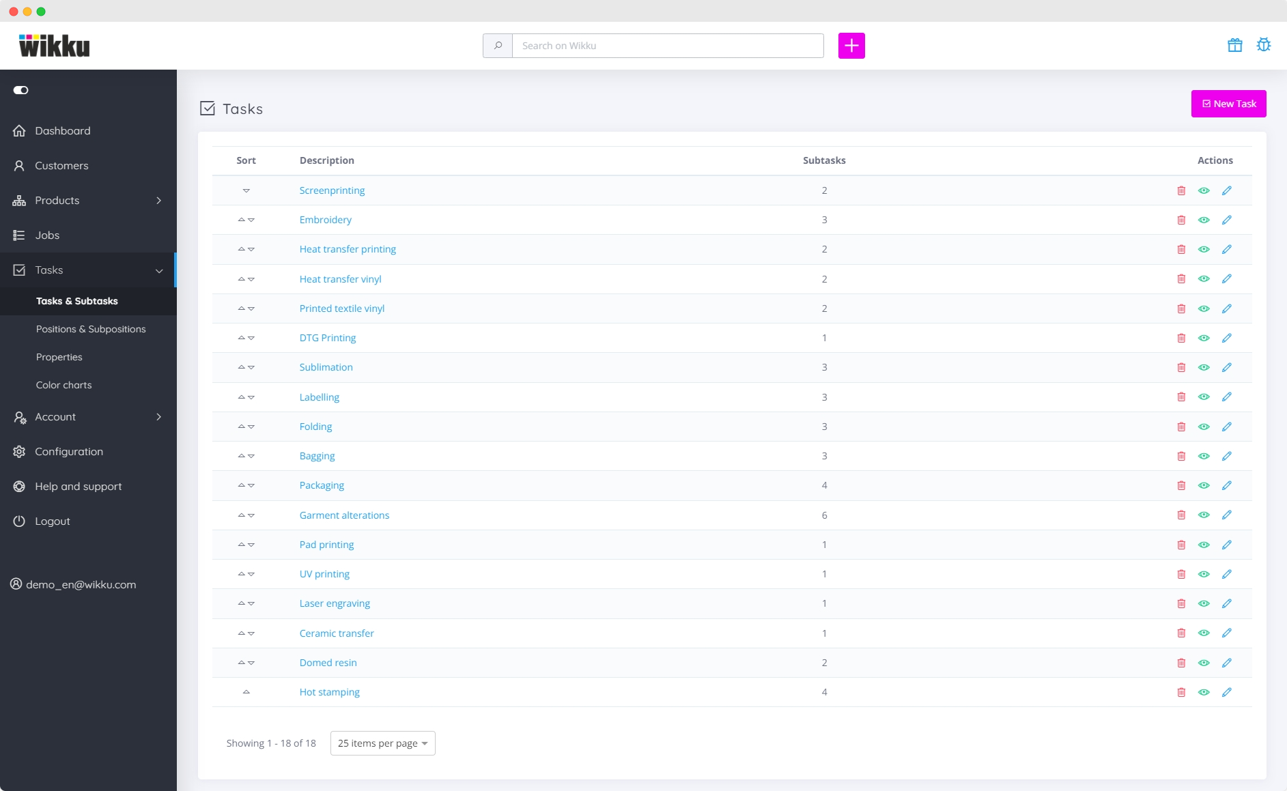Open the what's new gift icon
This screenshot has height=791, width=1287.
pos(1236,45)
